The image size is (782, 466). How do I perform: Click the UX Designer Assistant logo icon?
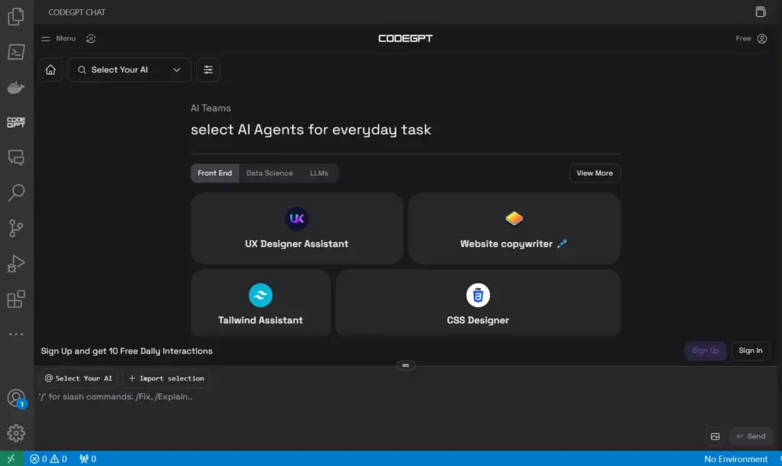[296, 218]
